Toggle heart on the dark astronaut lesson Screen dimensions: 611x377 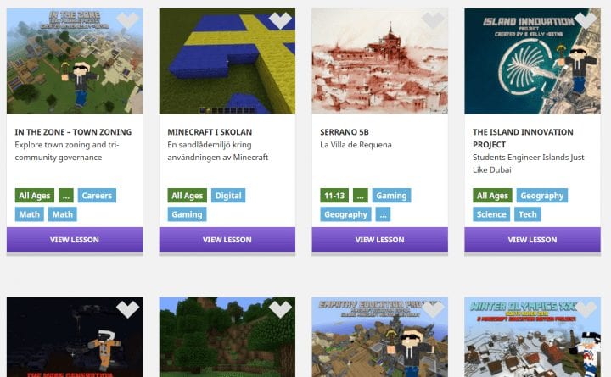coord(127,309)
